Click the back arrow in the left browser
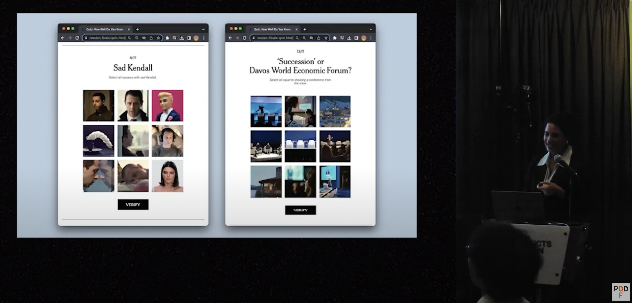Image resolution: width=632 pixels, height=303 pixels. point(63,38)
